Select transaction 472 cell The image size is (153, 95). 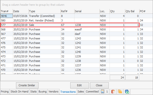coord(6,61)
